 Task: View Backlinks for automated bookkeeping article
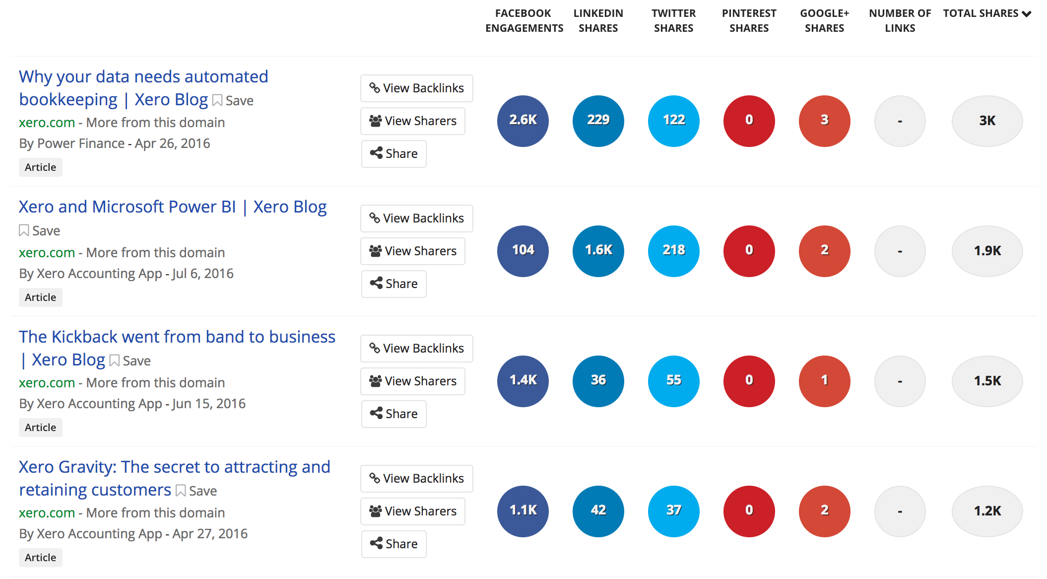[417, 88]
